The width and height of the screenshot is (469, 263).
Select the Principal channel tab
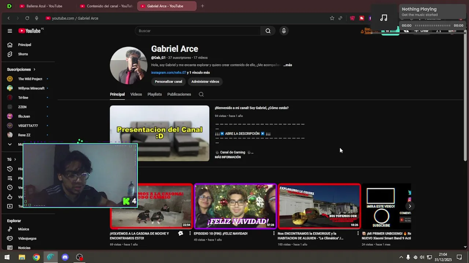(117, 94)
